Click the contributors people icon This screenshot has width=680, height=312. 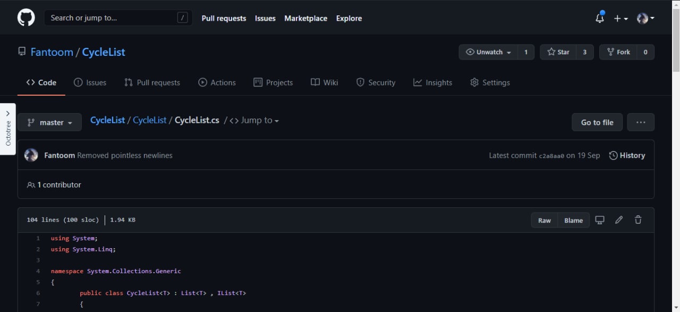click(x=31, y=185)
